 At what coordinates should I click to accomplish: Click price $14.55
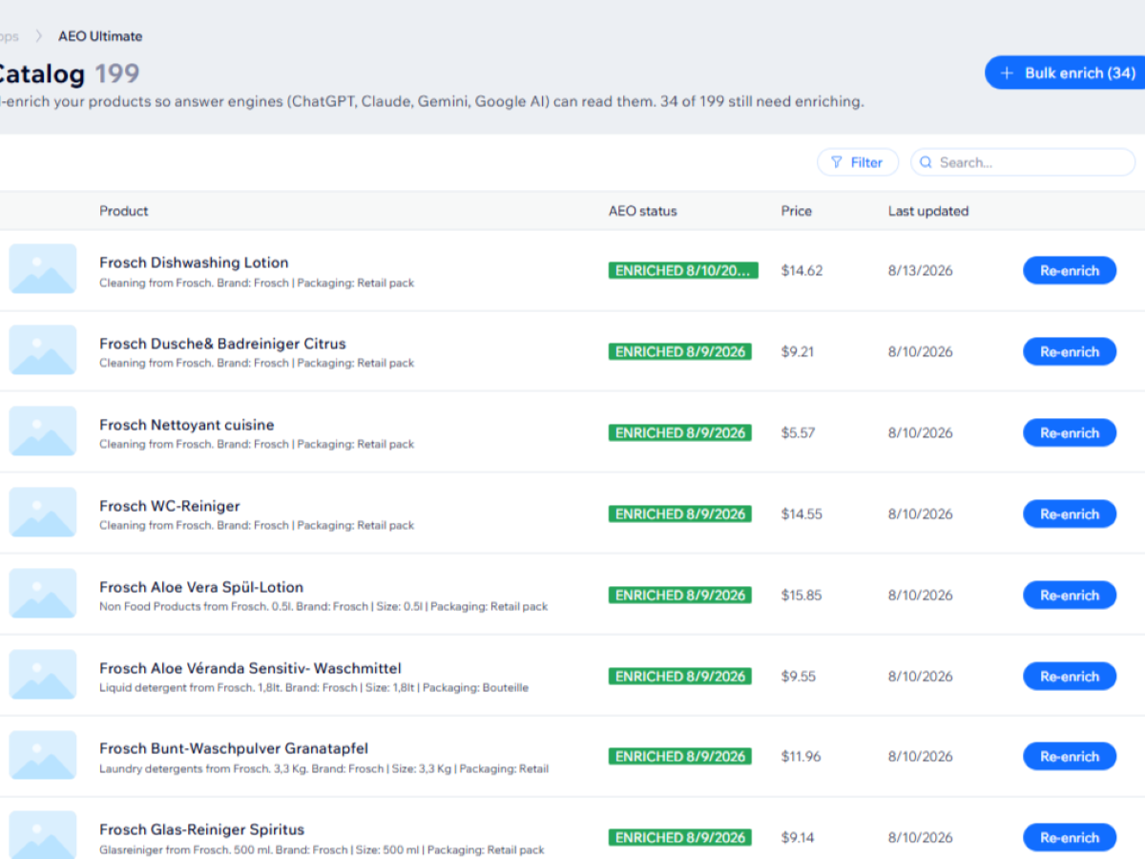(x=801, y=513)
